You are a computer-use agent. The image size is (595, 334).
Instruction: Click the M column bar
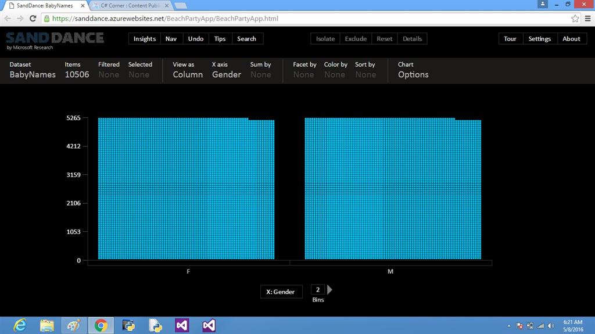[393, 189]
